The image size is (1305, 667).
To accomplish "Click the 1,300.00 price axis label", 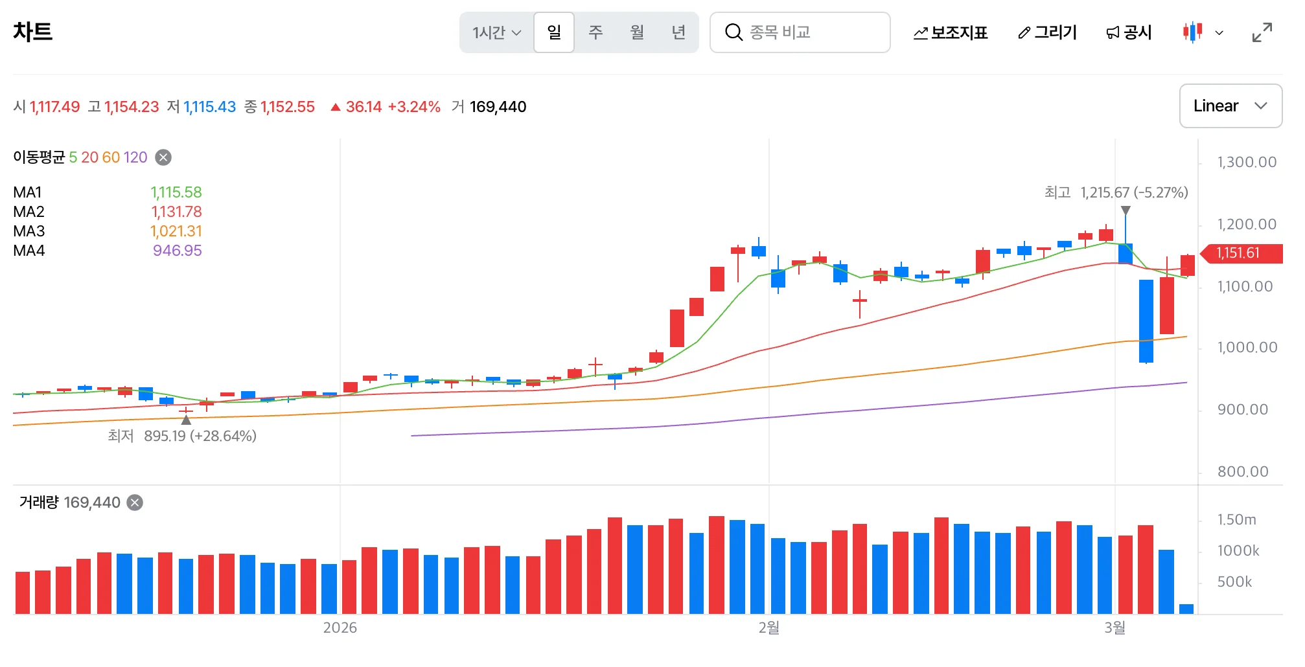I will (x=1247, y=162).
